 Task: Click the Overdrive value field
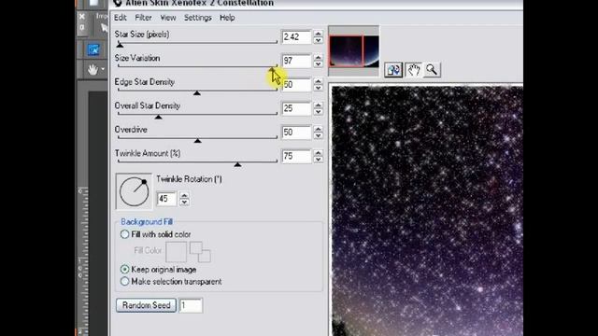click(296, 133)
